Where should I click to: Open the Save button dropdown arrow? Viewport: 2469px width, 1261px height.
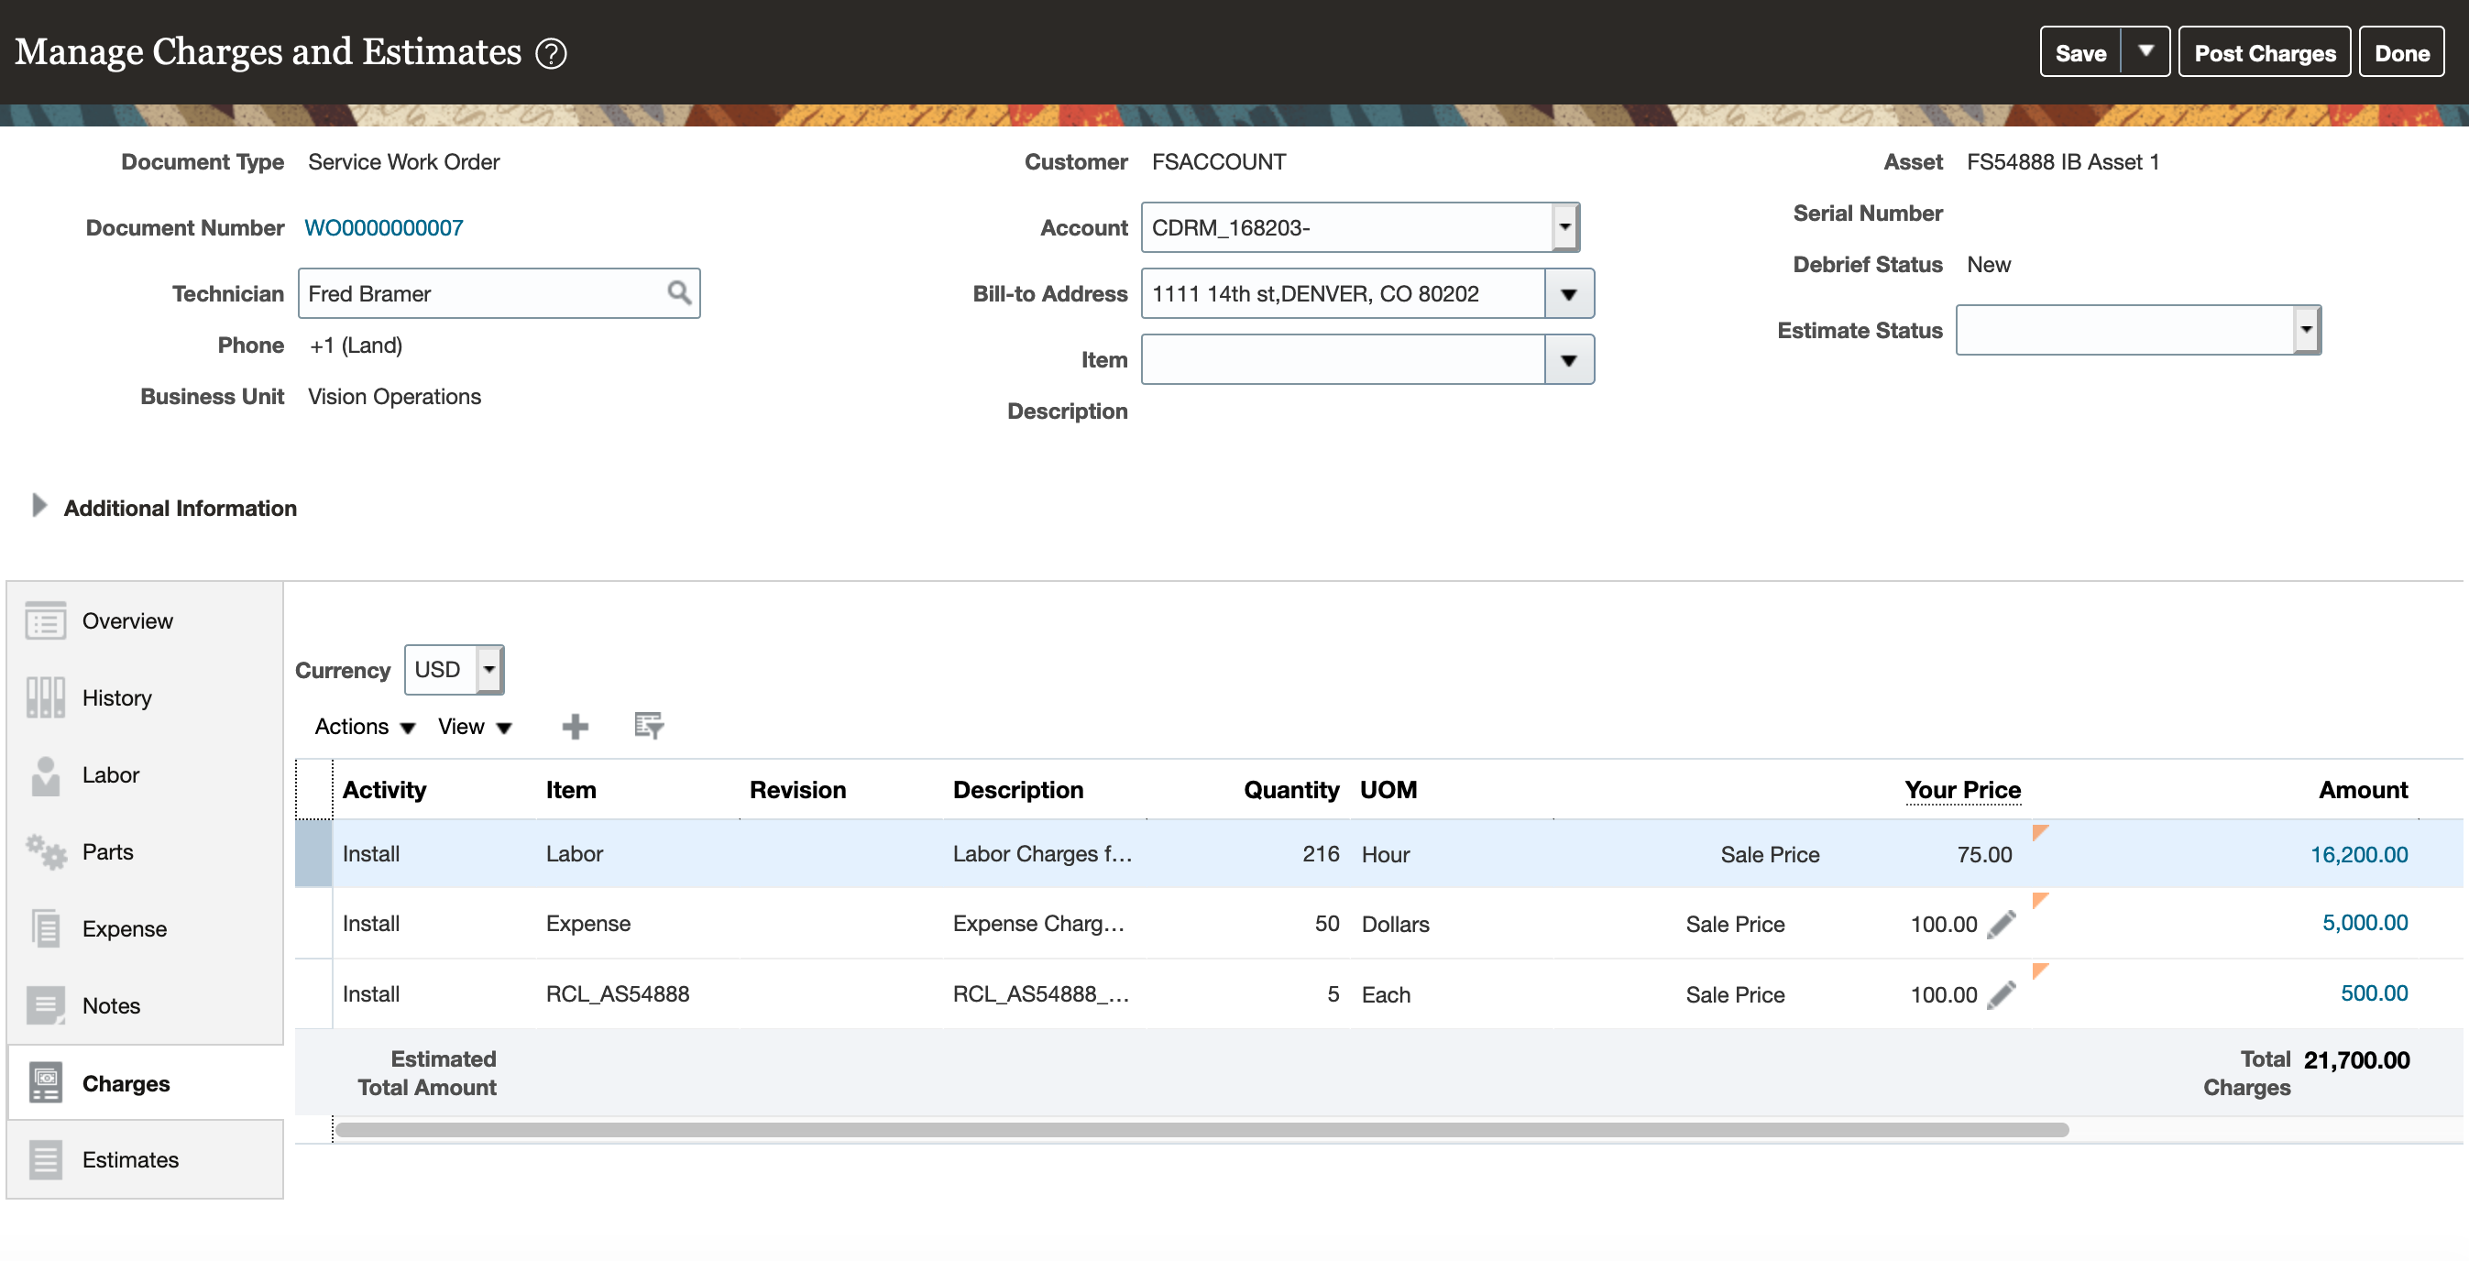(2145, 51)
